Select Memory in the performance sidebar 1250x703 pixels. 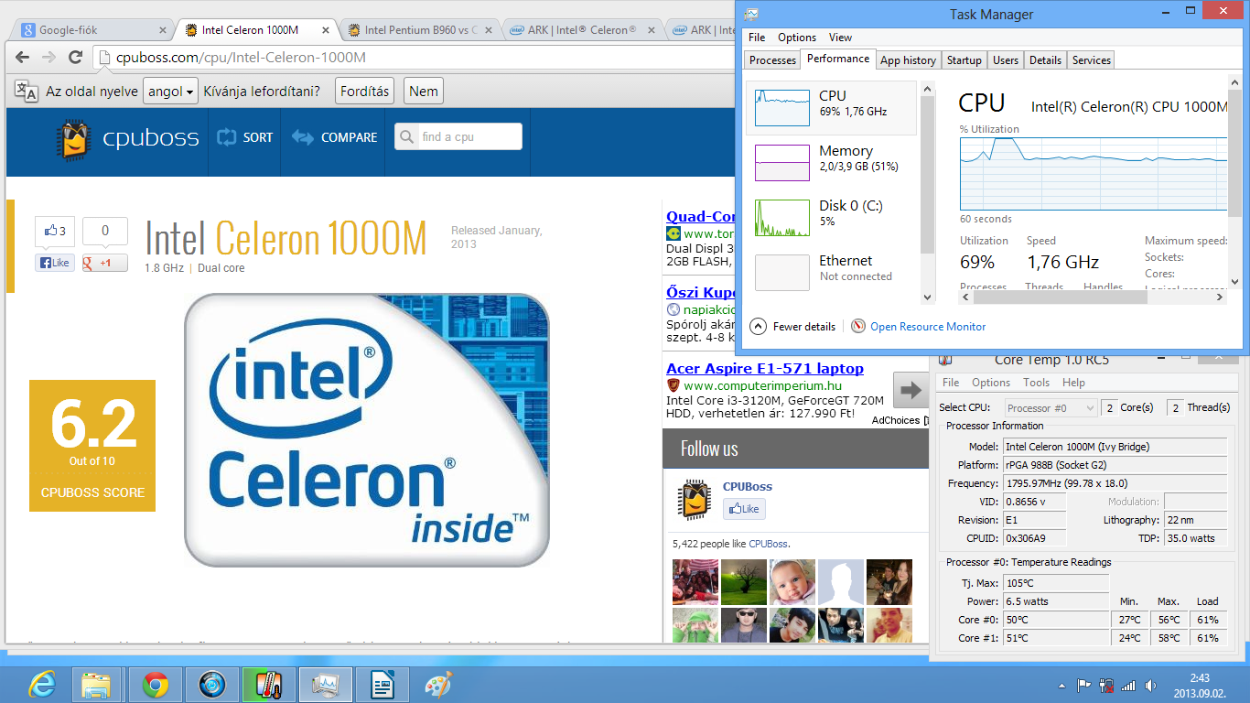pyautogui.click(x=832, y=163)
